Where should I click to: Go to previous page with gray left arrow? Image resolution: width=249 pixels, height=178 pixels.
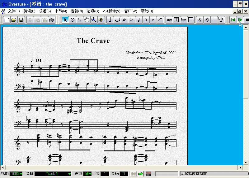134,174
